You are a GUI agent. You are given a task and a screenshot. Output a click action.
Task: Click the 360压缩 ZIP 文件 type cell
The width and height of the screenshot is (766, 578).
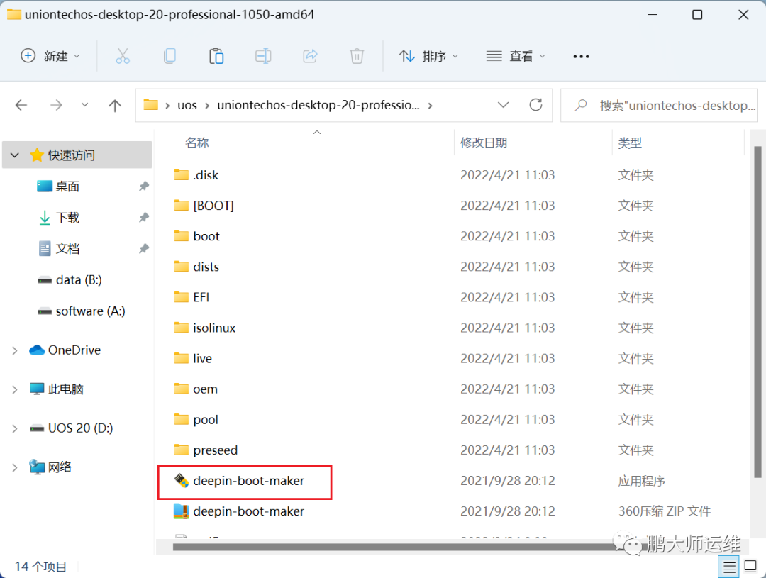(665, 511)
